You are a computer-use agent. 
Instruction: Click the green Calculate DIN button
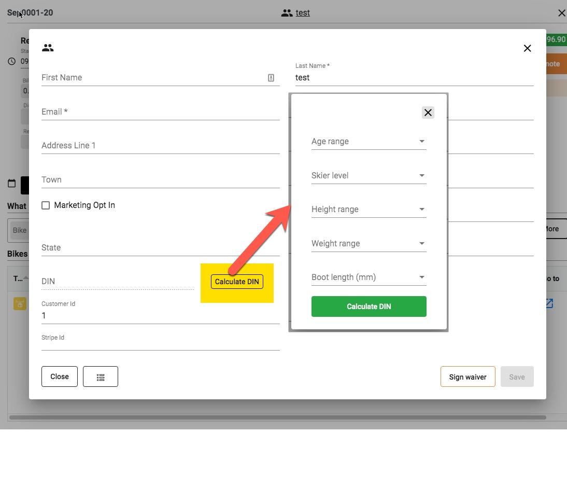point(368,306)
